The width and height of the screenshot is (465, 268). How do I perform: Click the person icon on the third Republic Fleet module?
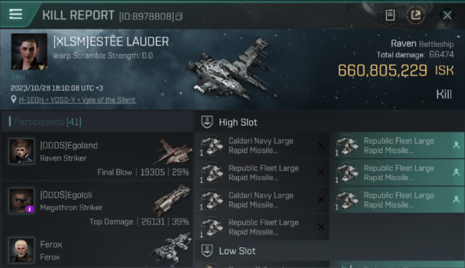point(456,200)
